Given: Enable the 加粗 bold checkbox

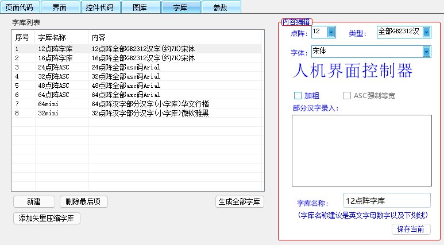Looking at the screenshot, I should pyautogui.click(x=298, y=96).
